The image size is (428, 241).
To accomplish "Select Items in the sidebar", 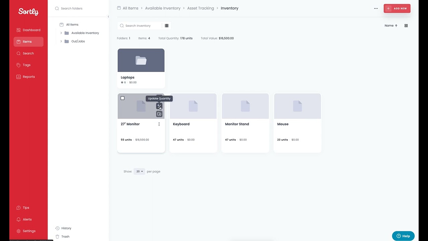I will point(28,42).
